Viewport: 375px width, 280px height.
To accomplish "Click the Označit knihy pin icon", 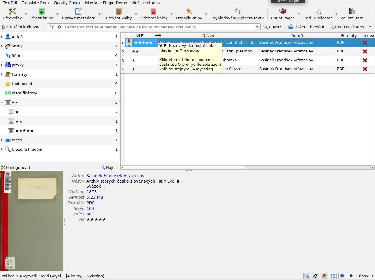I will 189,11.
